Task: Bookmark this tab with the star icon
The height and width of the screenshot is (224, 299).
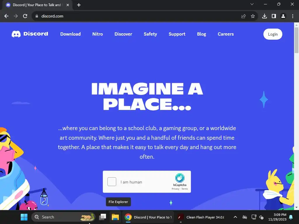Action: click(x=253, y=16)
